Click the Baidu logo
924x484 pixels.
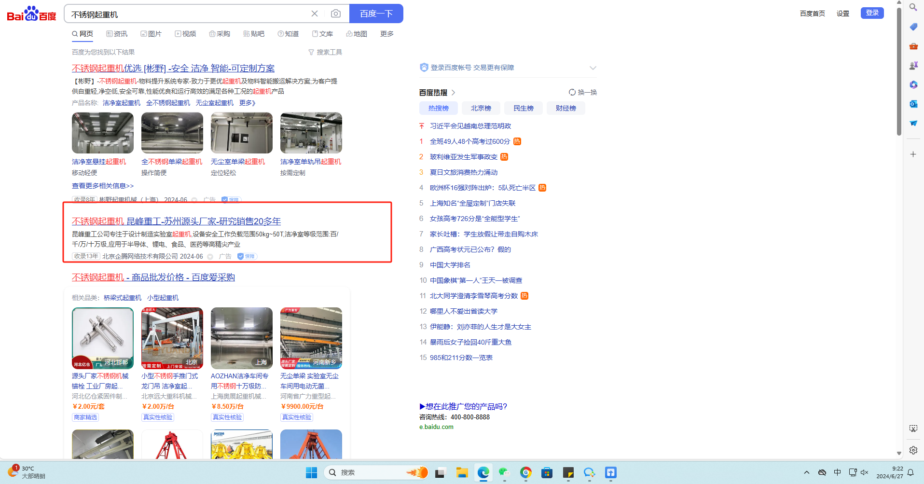point(31,14)
